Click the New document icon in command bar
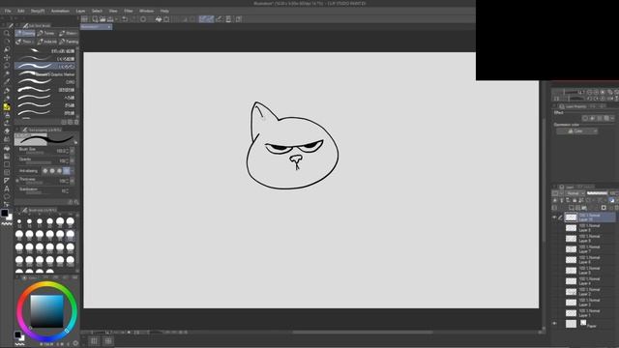The image size is (619, 348). click(95, 19)
